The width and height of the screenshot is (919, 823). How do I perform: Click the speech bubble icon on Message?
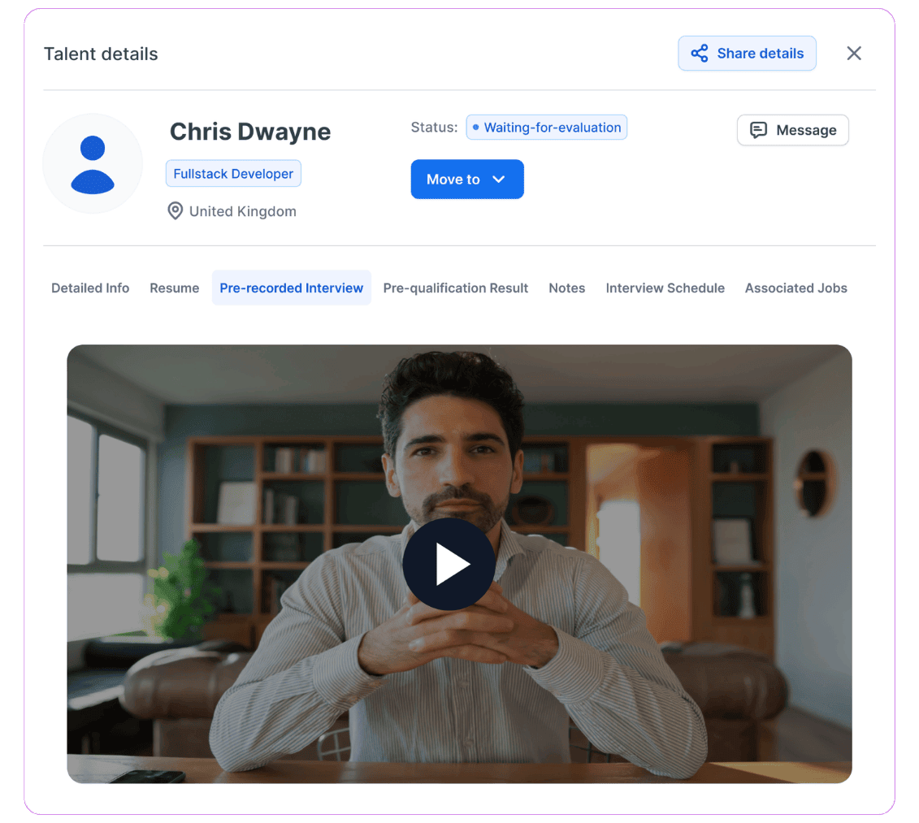tap(758, 130)
